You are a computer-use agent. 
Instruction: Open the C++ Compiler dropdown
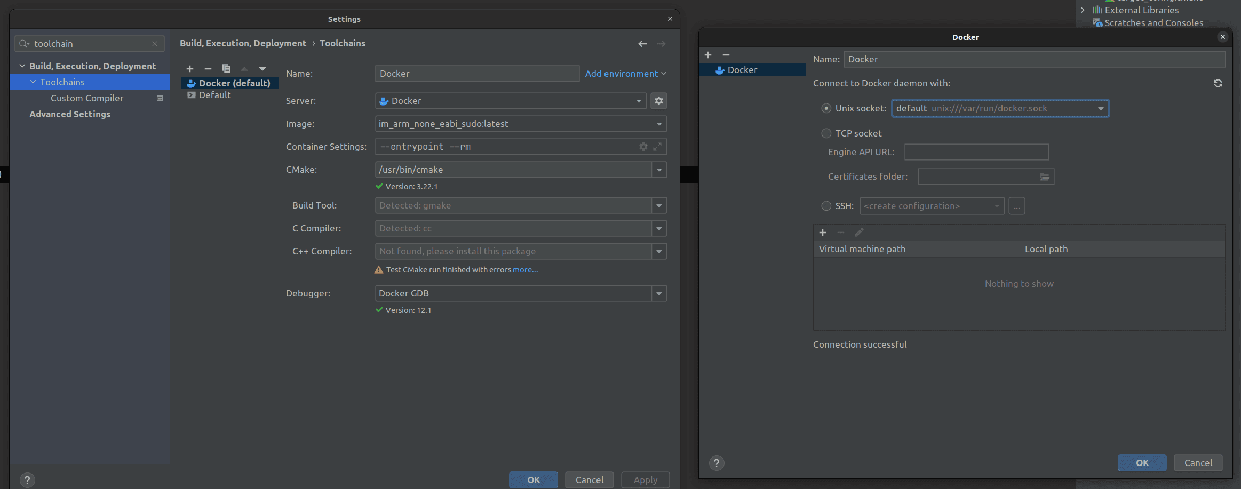click(659, 251)
